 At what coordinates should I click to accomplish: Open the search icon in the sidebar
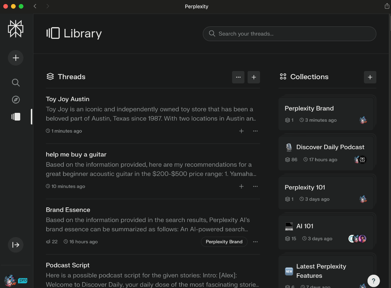point(16,82)
